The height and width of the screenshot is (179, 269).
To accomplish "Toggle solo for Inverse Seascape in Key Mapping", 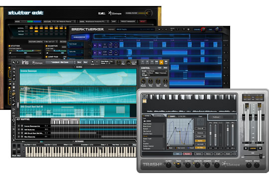I will coord(19,126).
